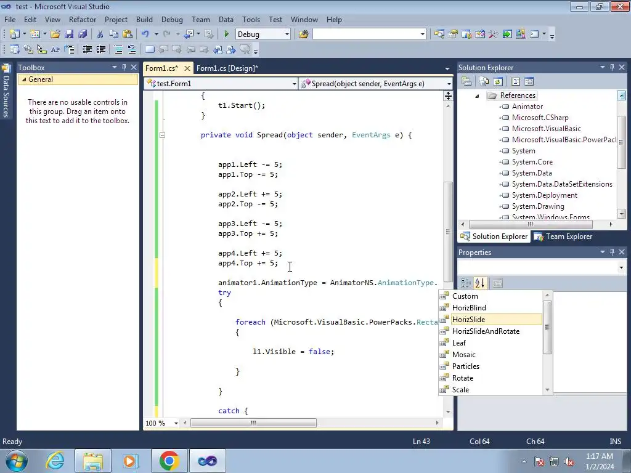This screenshot has height=473, width=631.
Task: Click the Categorized view icon in Properties
Action: pyautogui.click(x=466, y=283)
